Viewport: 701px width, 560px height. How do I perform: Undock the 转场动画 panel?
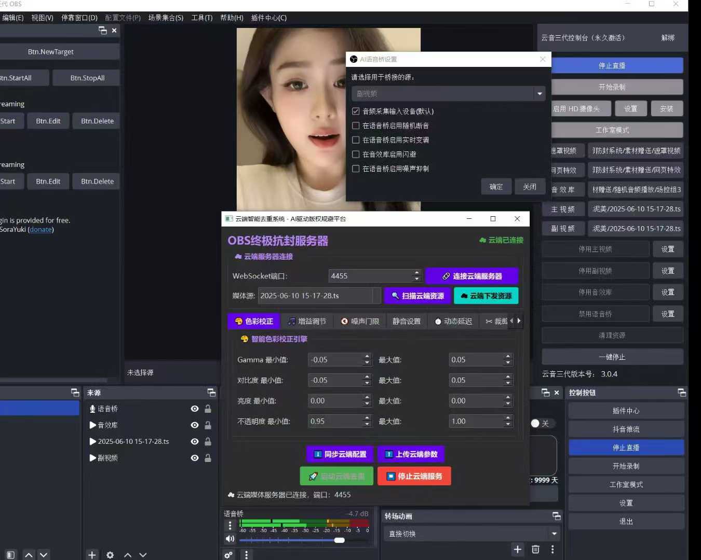557,516
